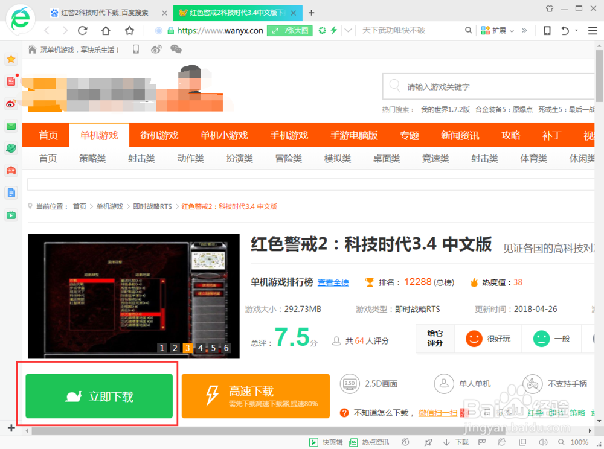Bookmark page with the star icon

pyautogui.click(x=129, y=30)
